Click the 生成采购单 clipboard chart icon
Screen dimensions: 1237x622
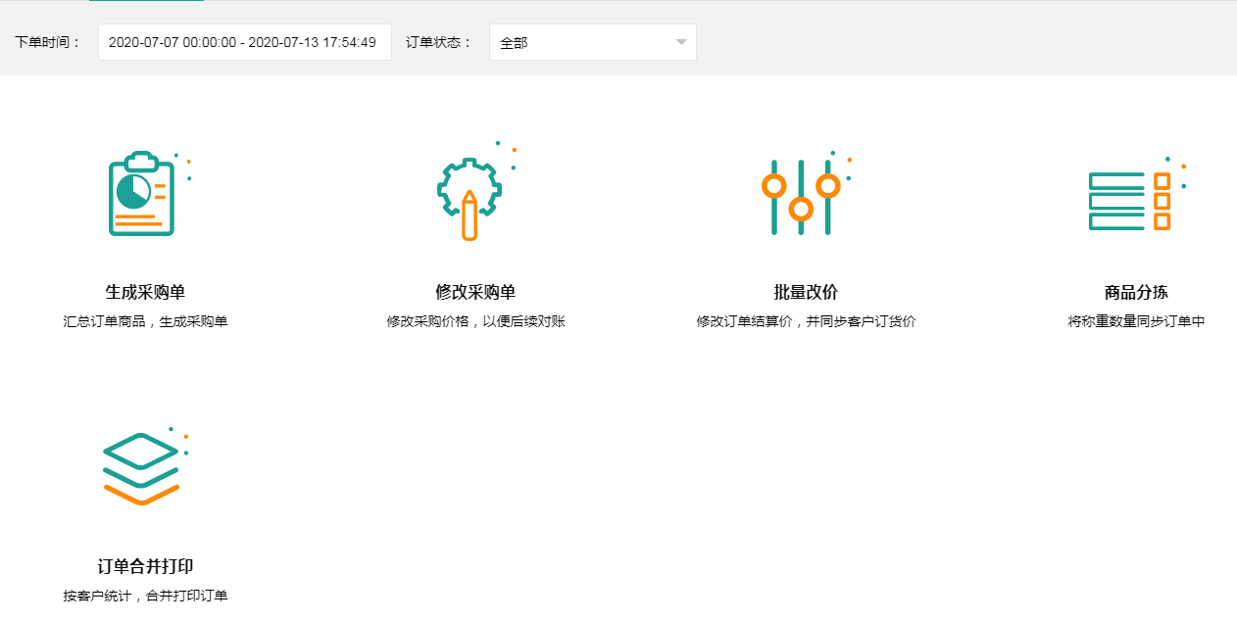[142, 194]
